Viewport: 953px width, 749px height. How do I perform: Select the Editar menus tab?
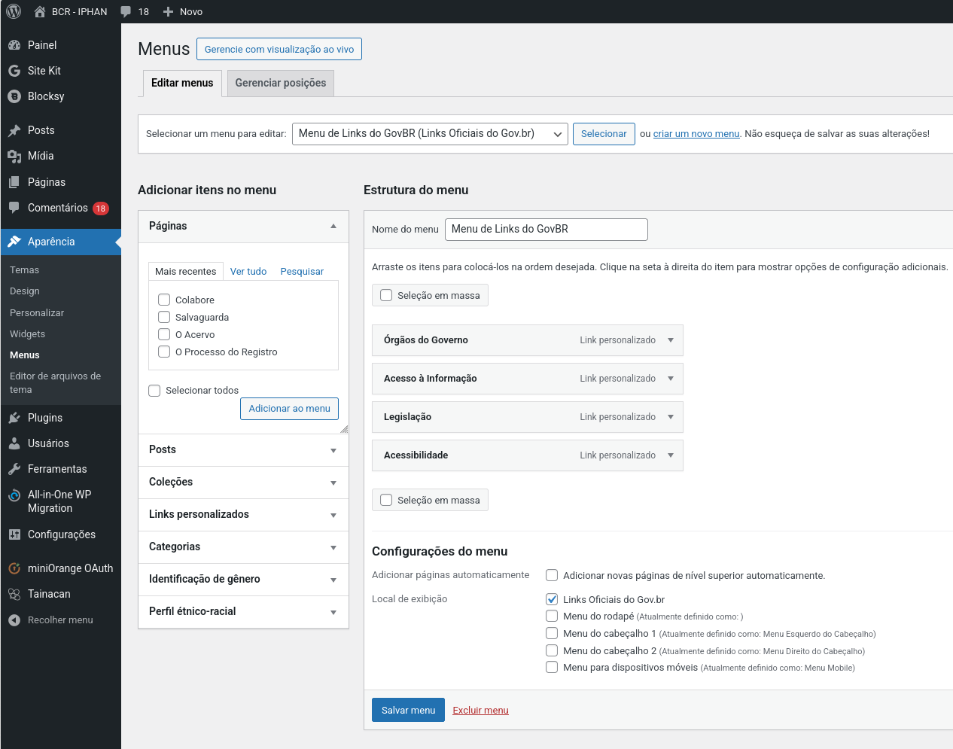point(182,84)
